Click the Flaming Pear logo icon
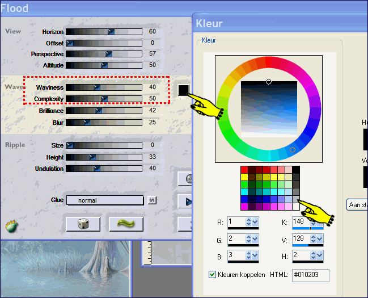The width and height of the screenshot is (368, 298). tap(12, 226)
